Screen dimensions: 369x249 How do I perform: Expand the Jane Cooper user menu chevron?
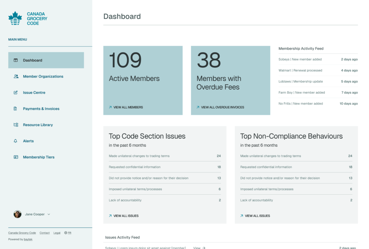49,214
